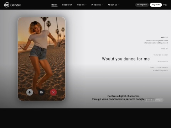Screen dimensions: 171x128
Task: Click the Click to Unmute button
Action: (x=154, y=100)
